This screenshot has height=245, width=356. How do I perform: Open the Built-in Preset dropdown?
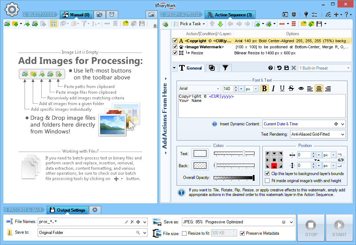coord(348,68)
